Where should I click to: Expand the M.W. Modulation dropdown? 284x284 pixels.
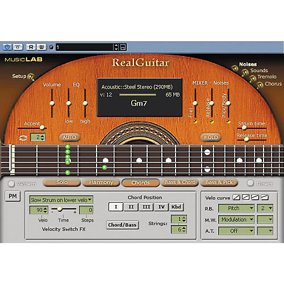click(236, 220)
